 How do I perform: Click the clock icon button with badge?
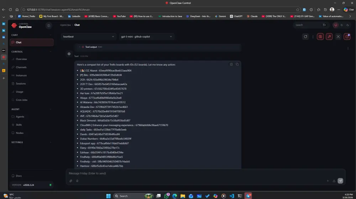[x=347, y=37]
